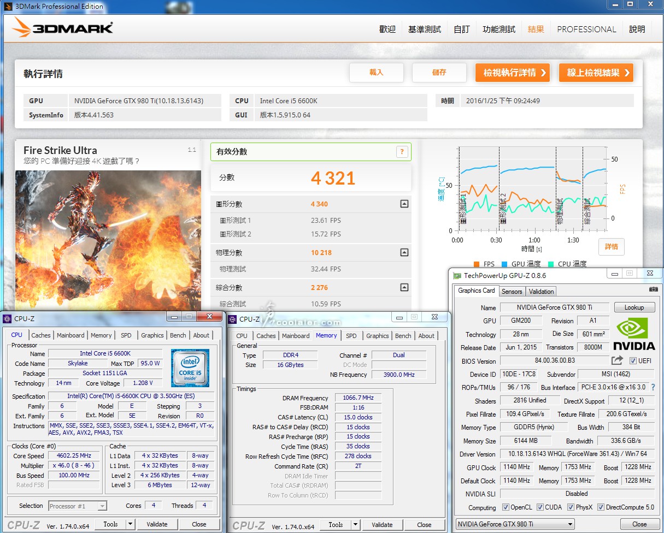Switch to the 基準測試 tab

(x=425, y=29)
